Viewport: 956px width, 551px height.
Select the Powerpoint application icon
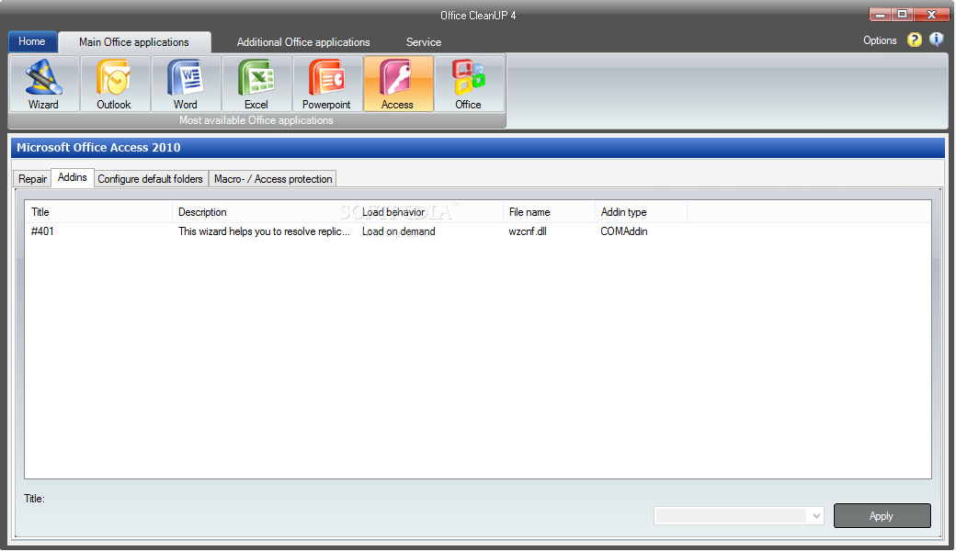(x=327, y=84)
